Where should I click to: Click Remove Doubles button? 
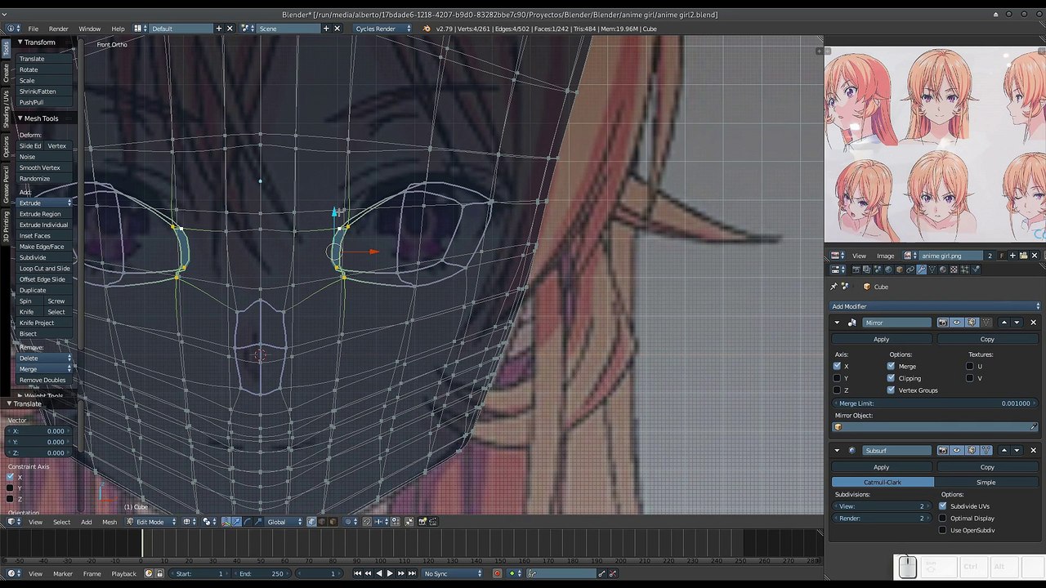pyautogui.click(x=45, y=380)
